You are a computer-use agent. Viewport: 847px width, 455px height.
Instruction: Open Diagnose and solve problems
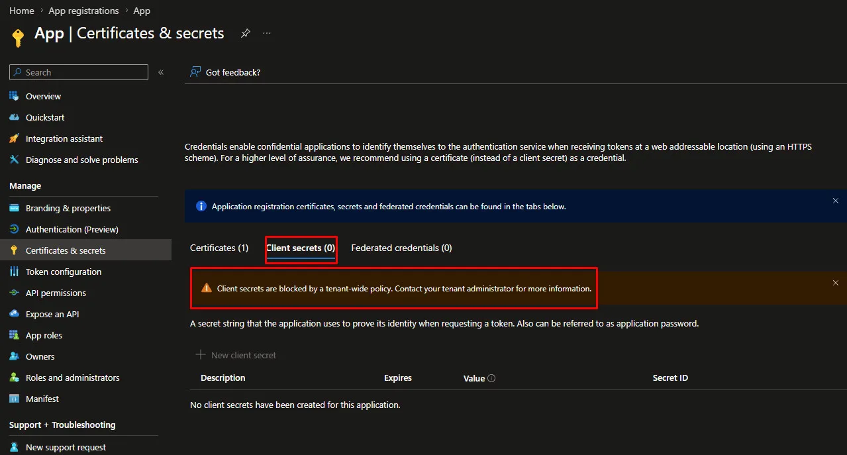coord(81,160)
